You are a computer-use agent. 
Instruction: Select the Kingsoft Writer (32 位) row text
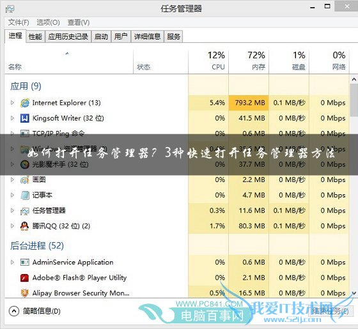[x=68, y=118]
